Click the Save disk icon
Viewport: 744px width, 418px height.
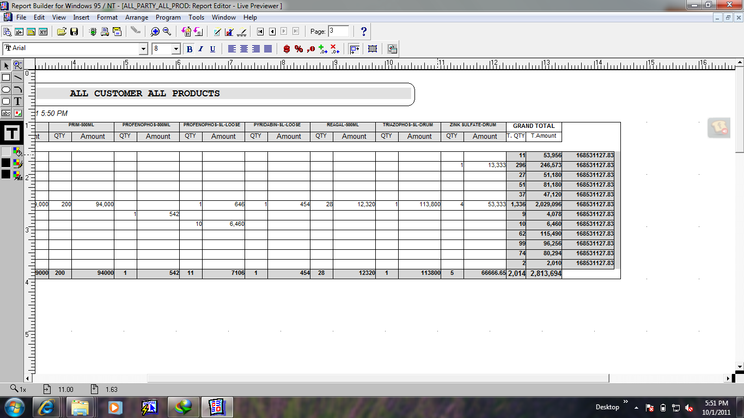click(x=74, y=32)
